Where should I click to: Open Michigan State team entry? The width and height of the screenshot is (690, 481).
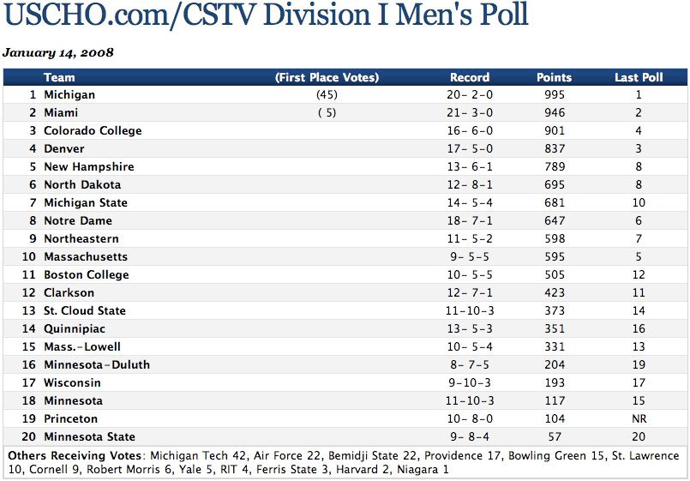coord(86,203)
